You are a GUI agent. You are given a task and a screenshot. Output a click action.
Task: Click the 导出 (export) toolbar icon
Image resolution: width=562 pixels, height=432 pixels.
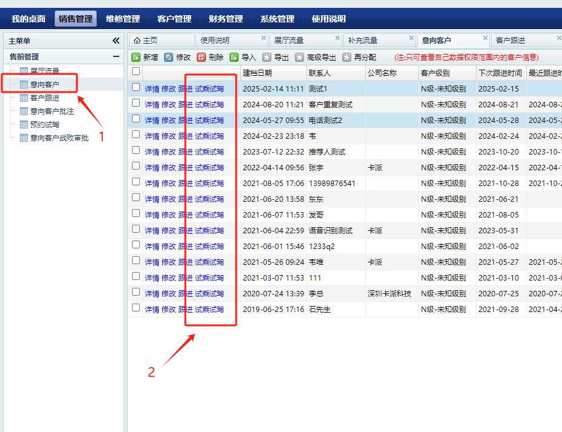[267, 58]
